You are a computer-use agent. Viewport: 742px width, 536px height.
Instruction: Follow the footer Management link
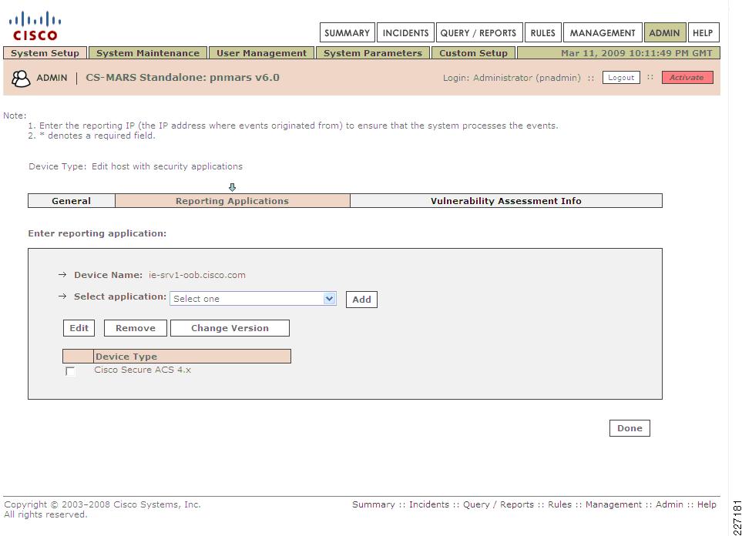(x=614, y=504)
